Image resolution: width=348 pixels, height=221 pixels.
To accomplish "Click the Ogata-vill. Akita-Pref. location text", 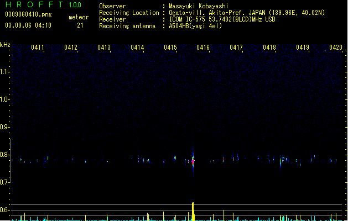I will [207, 13].
